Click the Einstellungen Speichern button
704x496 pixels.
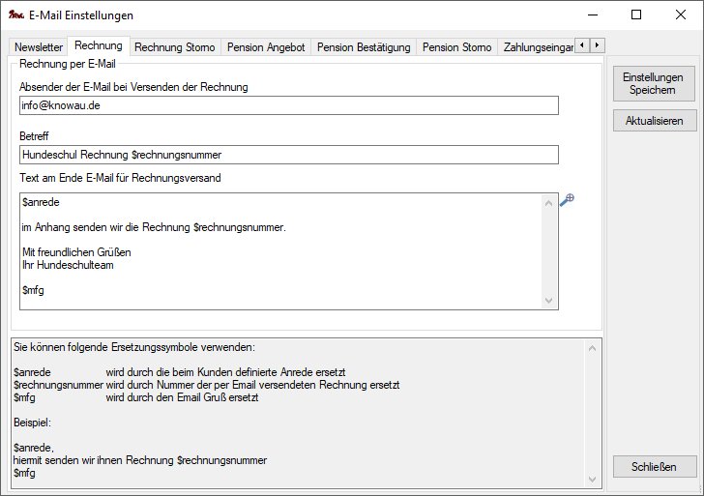click(x=654, y=83)
